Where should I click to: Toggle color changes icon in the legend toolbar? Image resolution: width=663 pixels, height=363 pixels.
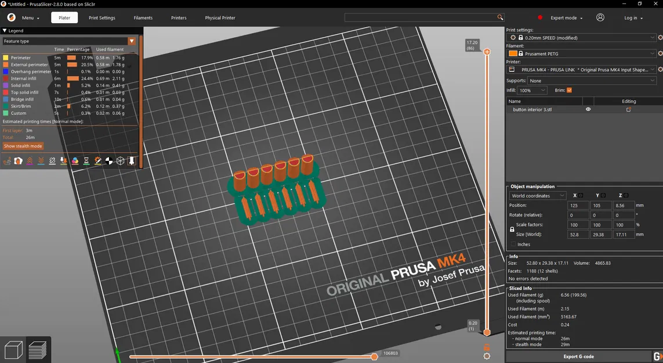click(75, 161)
